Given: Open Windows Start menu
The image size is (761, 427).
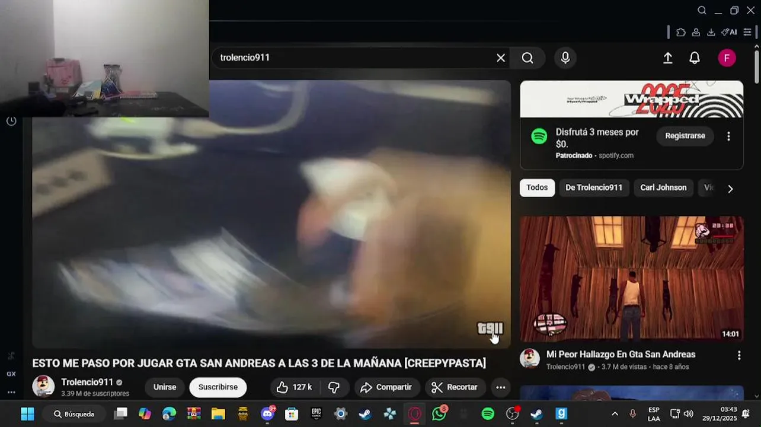Looking at the screenshot, I should click(x=27, y=414).
